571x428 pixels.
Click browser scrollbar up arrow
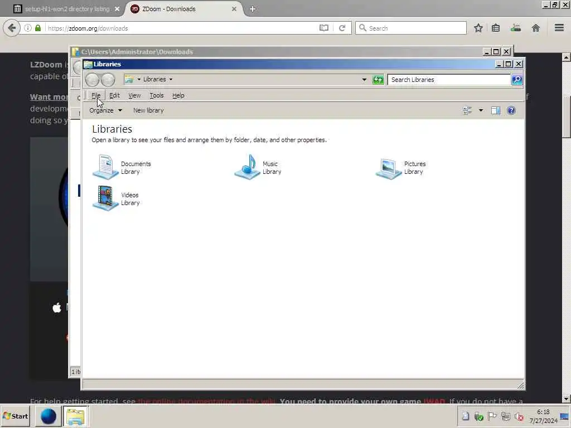click(566, 57)
